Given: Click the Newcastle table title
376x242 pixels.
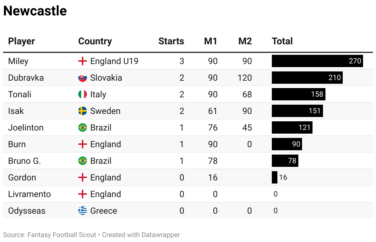Looking at the screenshot, I should tap(35, 11).
